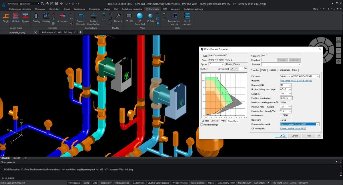Toggle Siatka grid in status bar
The width and height of the screenshot is (343, 185).
pyautogui.click(x=86, y=183)
